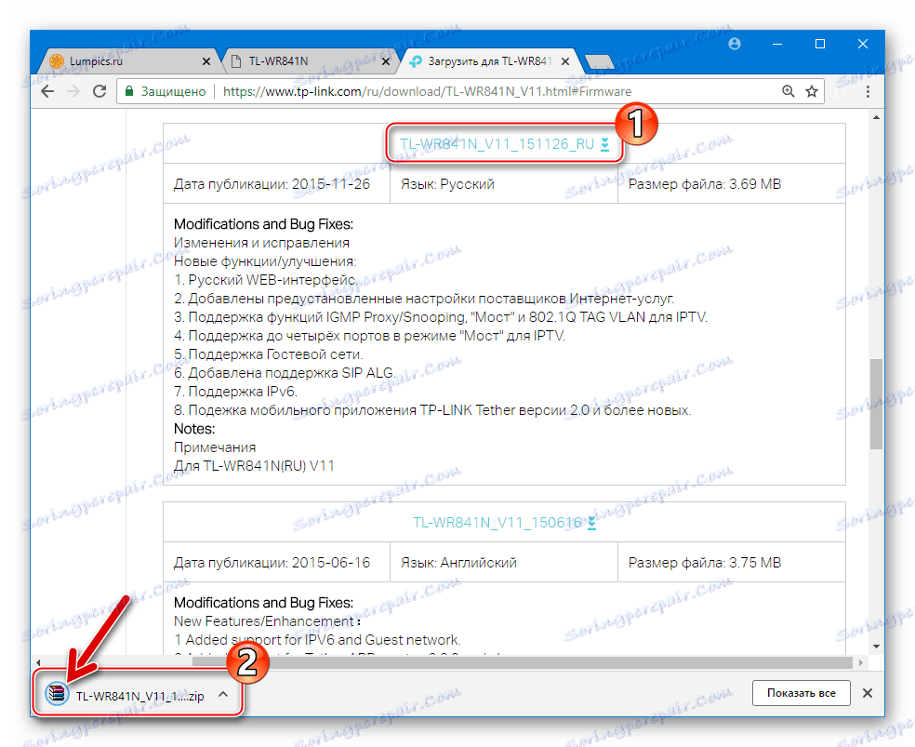This screenshot has width=915, height=747.
Task: Click the Защищено secure label
Action: click(x=173, y=91)
